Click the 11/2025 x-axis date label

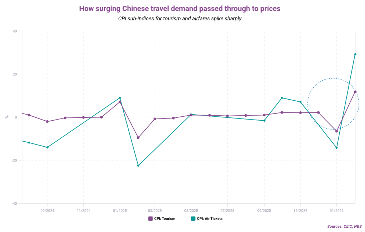point(300,210)
